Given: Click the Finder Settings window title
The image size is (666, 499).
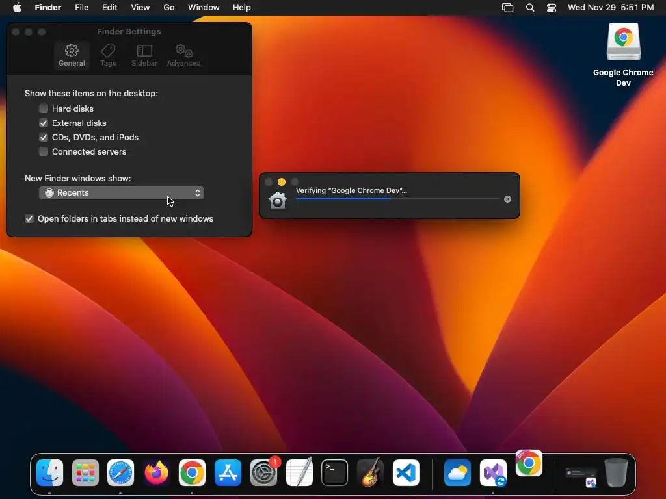Looking at the screenshot, I should [x=129, y=31].
